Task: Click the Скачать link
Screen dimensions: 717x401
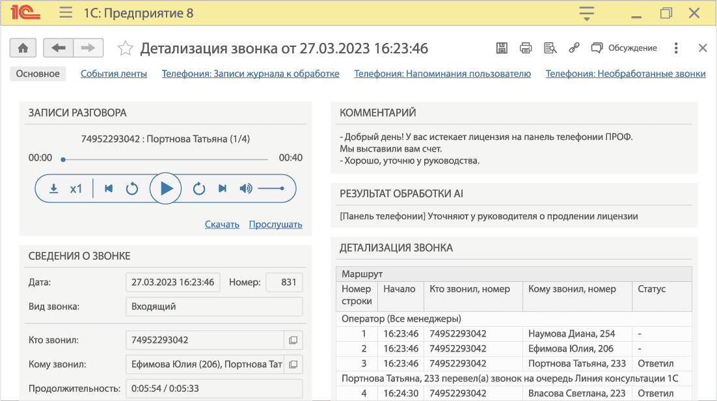Action: coord(222,224)
